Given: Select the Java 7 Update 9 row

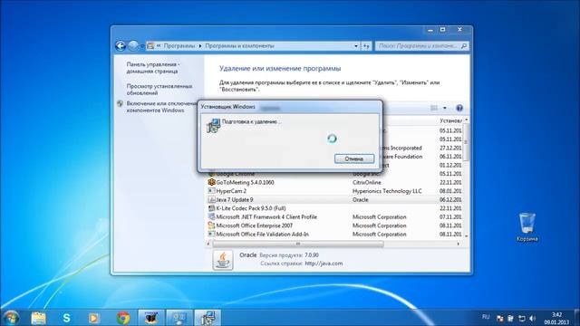Looking at the screenshot, I should pos(334,199).
